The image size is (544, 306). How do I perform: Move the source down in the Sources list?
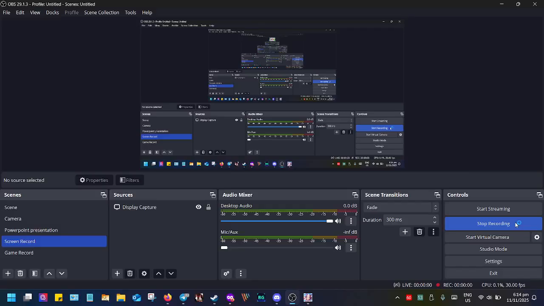tap(171, 274)
